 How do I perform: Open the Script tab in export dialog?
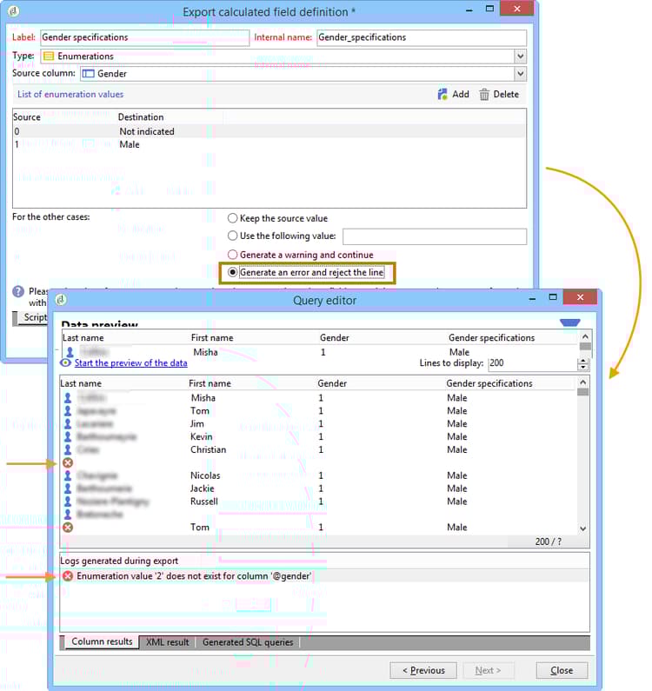click(x=35, y=317)
